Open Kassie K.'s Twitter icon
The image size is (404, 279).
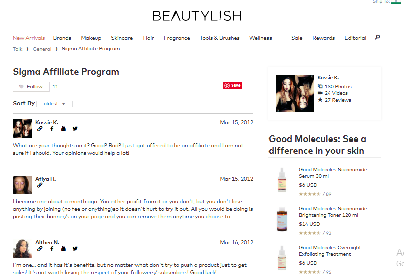click(75, 129)
